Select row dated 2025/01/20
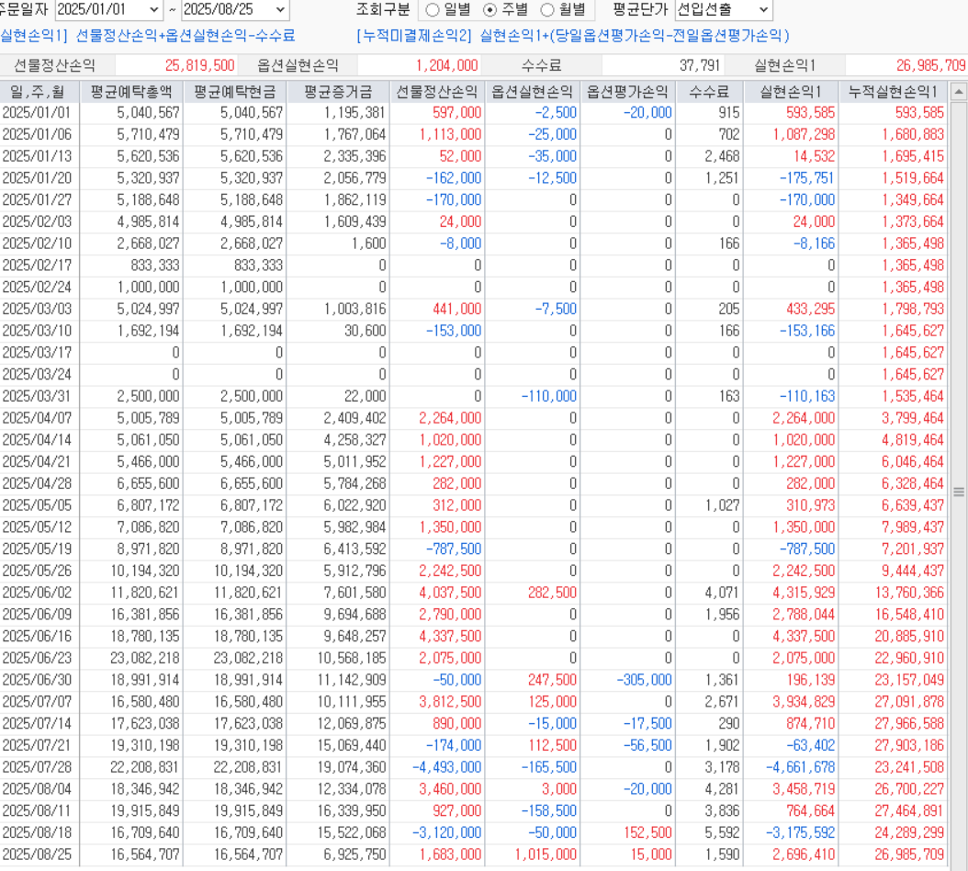 click(474, 178)
